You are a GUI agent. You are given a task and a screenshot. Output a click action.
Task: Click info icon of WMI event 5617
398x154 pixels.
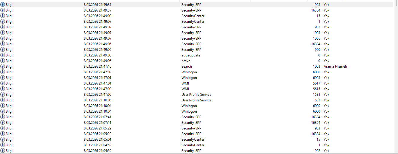tap(3, 83)
